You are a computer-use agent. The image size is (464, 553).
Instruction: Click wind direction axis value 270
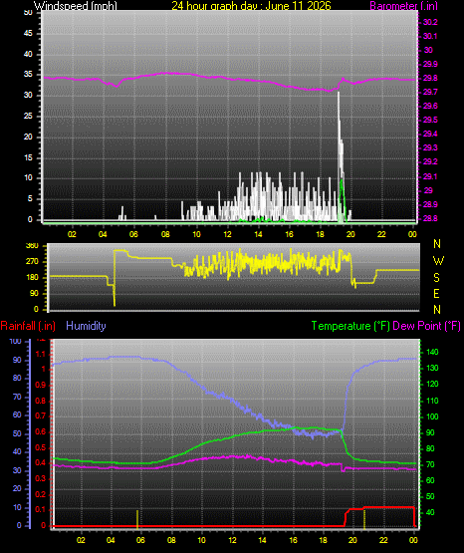pyautogui.click(x=32, y=262)
